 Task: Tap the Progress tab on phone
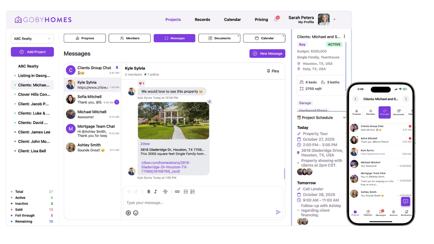click(x=356, y=112)
